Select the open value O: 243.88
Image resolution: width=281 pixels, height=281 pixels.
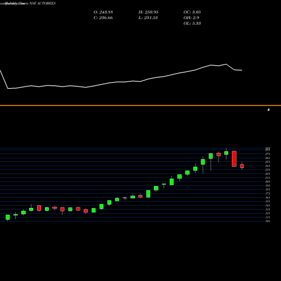coord(103,12)
